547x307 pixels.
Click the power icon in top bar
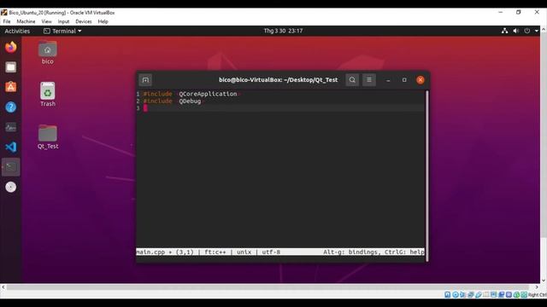pyautogui.click(x=527, y=31)
